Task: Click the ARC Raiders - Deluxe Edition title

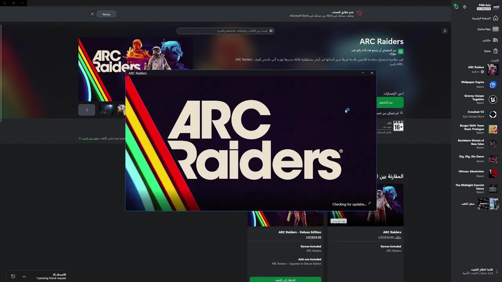Action: 300,232
